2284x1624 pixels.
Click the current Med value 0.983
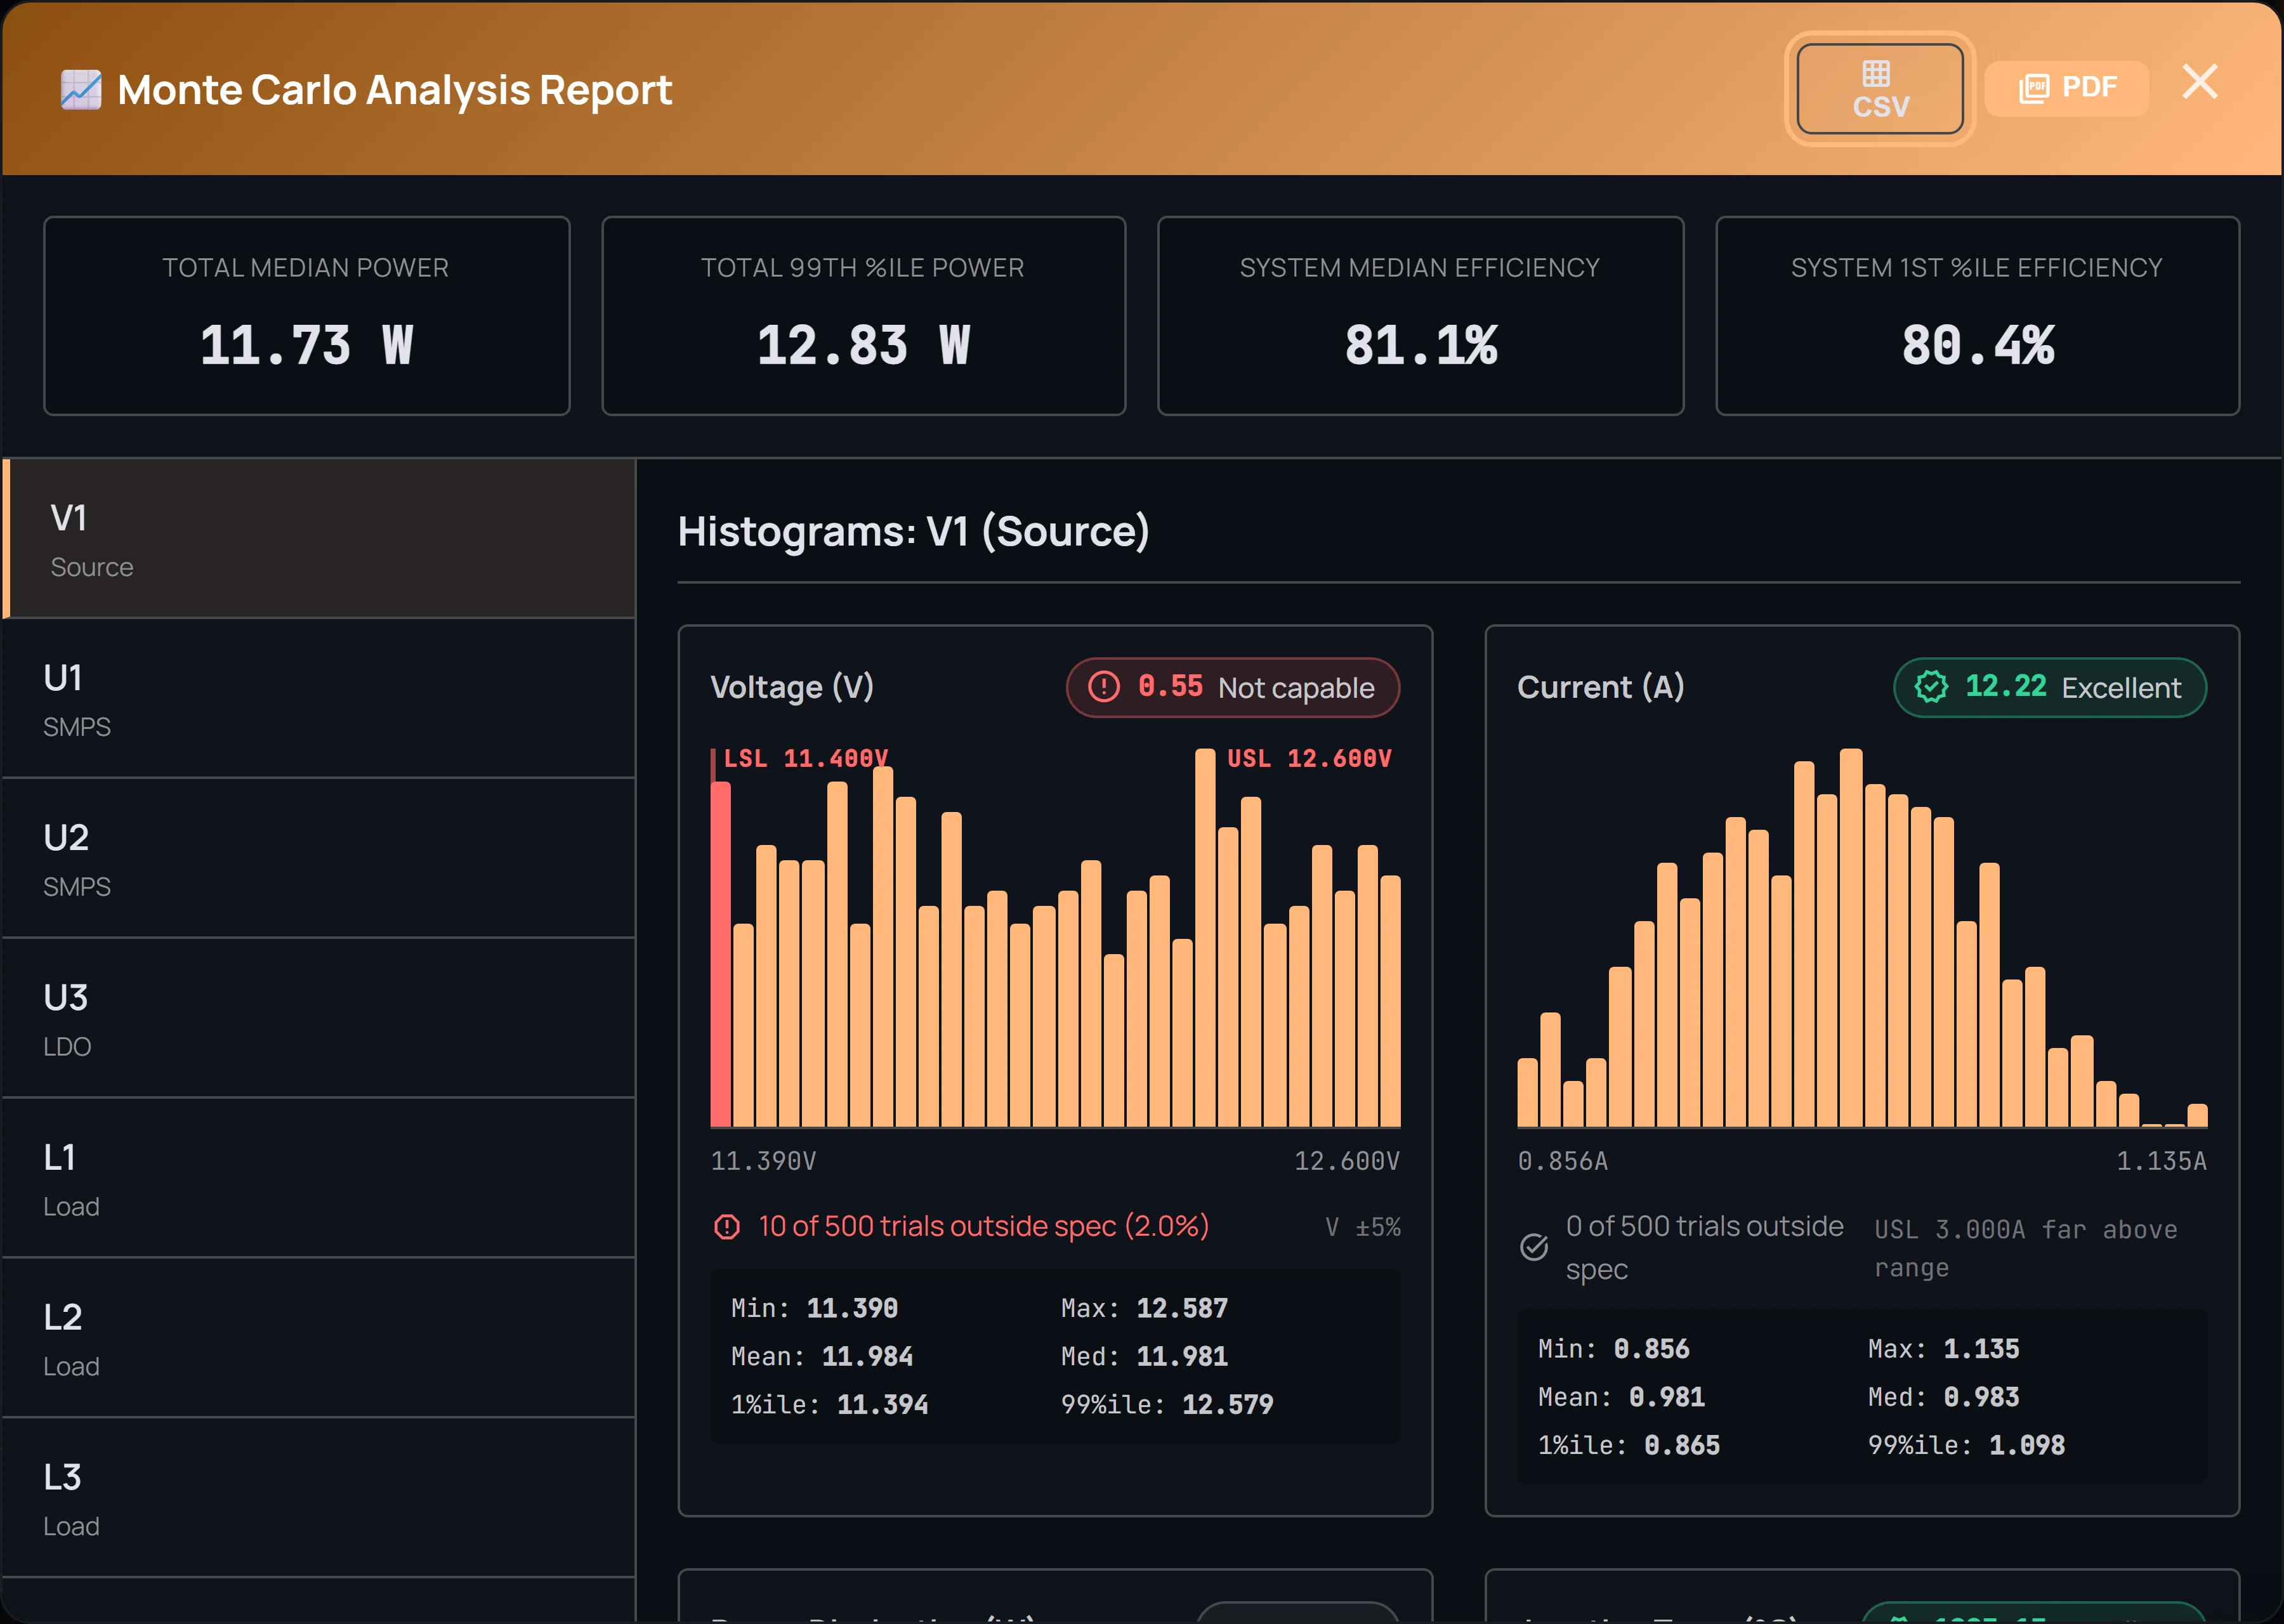click(x=1981, y=1397)
